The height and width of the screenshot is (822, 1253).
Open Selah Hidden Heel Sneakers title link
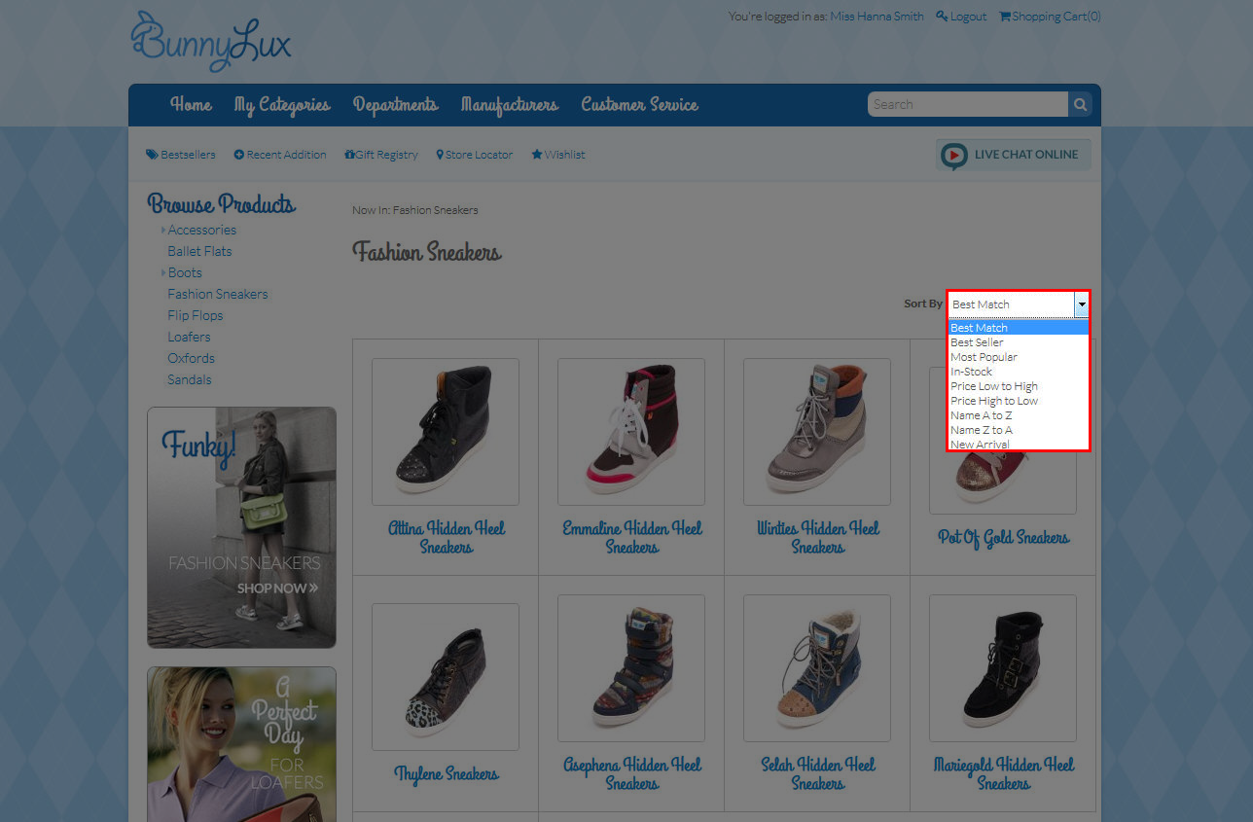pos(818,774)
